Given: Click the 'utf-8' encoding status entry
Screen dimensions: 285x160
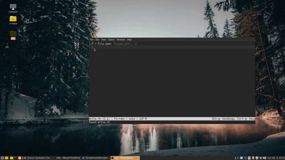Looking at the screenshot, I should click(143, 119).
